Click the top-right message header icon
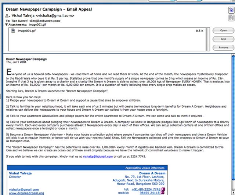The height and width of the screenshot is (195, 235). coord(231,10)
